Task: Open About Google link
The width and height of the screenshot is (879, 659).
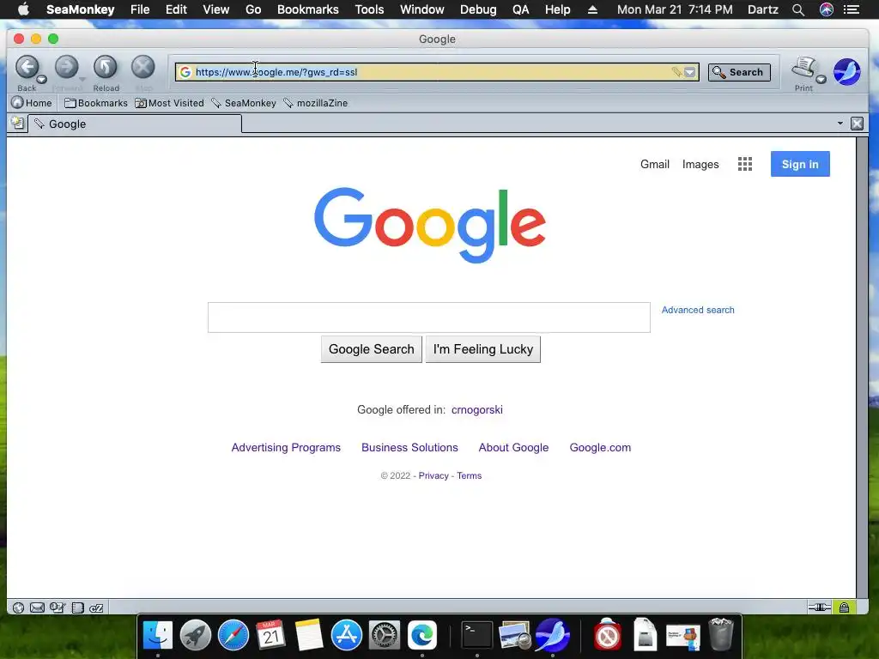Action: [513, 447]
